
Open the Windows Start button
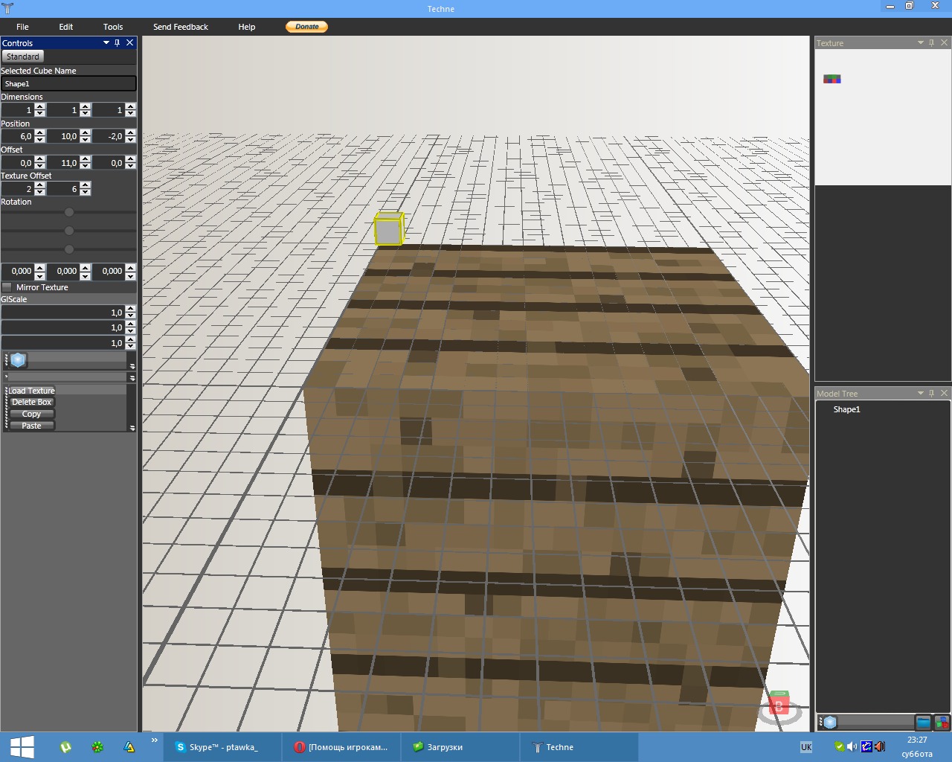point(22,746)
